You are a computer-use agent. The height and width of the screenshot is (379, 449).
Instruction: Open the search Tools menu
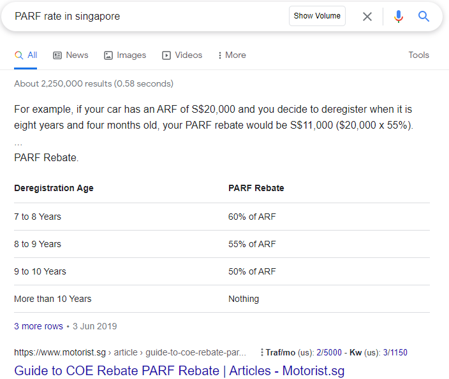click(418, 55)
